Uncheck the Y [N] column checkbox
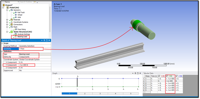 [167, 76]
